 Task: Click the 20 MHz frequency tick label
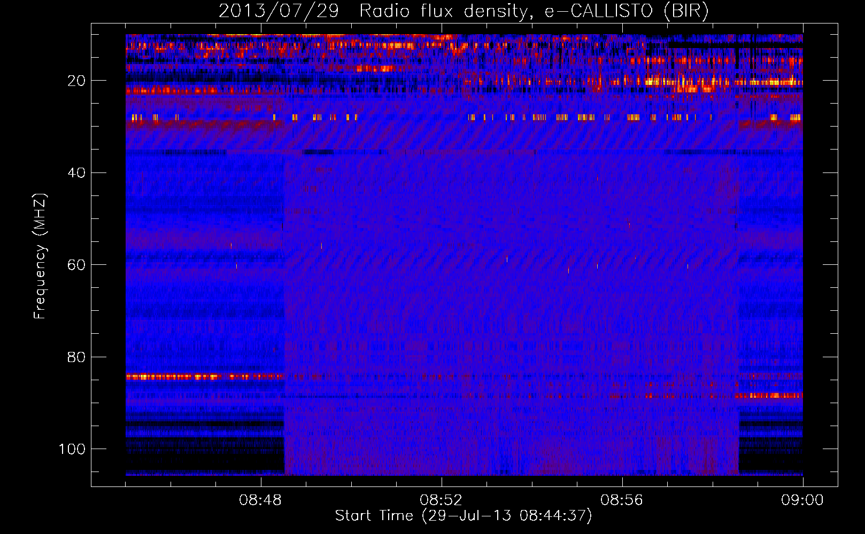(x=76, y=81)
